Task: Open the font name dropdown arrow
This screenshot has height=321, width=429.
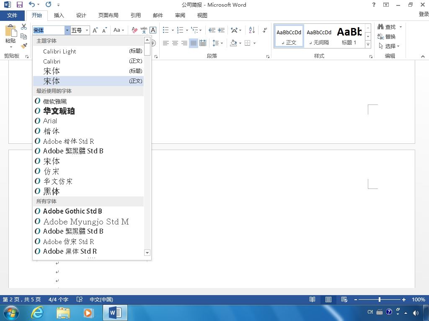Action: pos(67,30)
